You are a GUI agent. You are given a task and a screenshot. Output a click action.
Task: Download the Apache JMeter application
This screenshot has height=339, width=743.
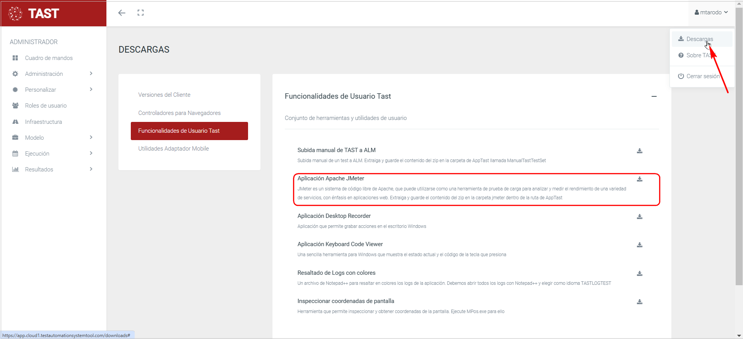point(639,179)
